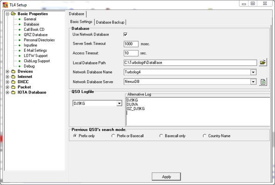Screen dimensions: 275x185
Task: Open the QSO Logfile DJ9KG dropdown
Action: click(119, 103)
